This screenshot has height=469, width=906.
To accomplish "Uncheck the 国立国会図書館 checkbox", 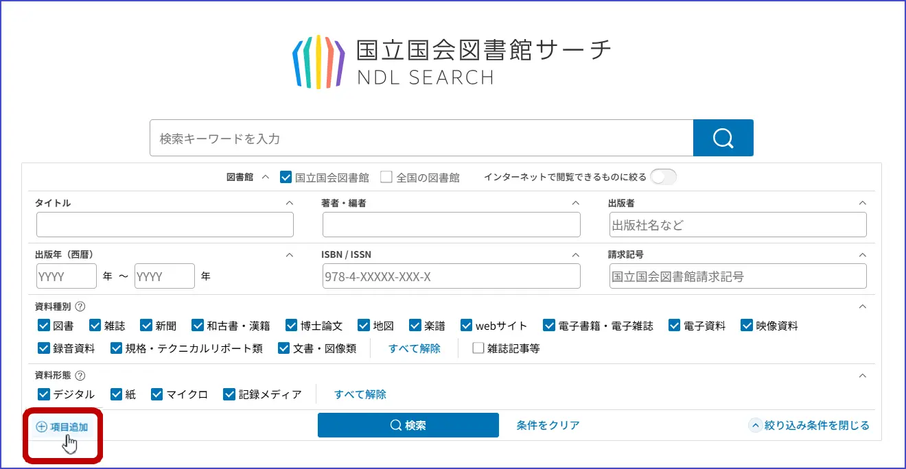I will 286,177.
